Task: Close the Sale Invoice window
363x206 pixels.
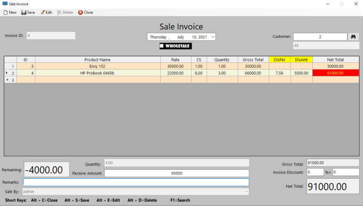Action: tap(356, 4)
